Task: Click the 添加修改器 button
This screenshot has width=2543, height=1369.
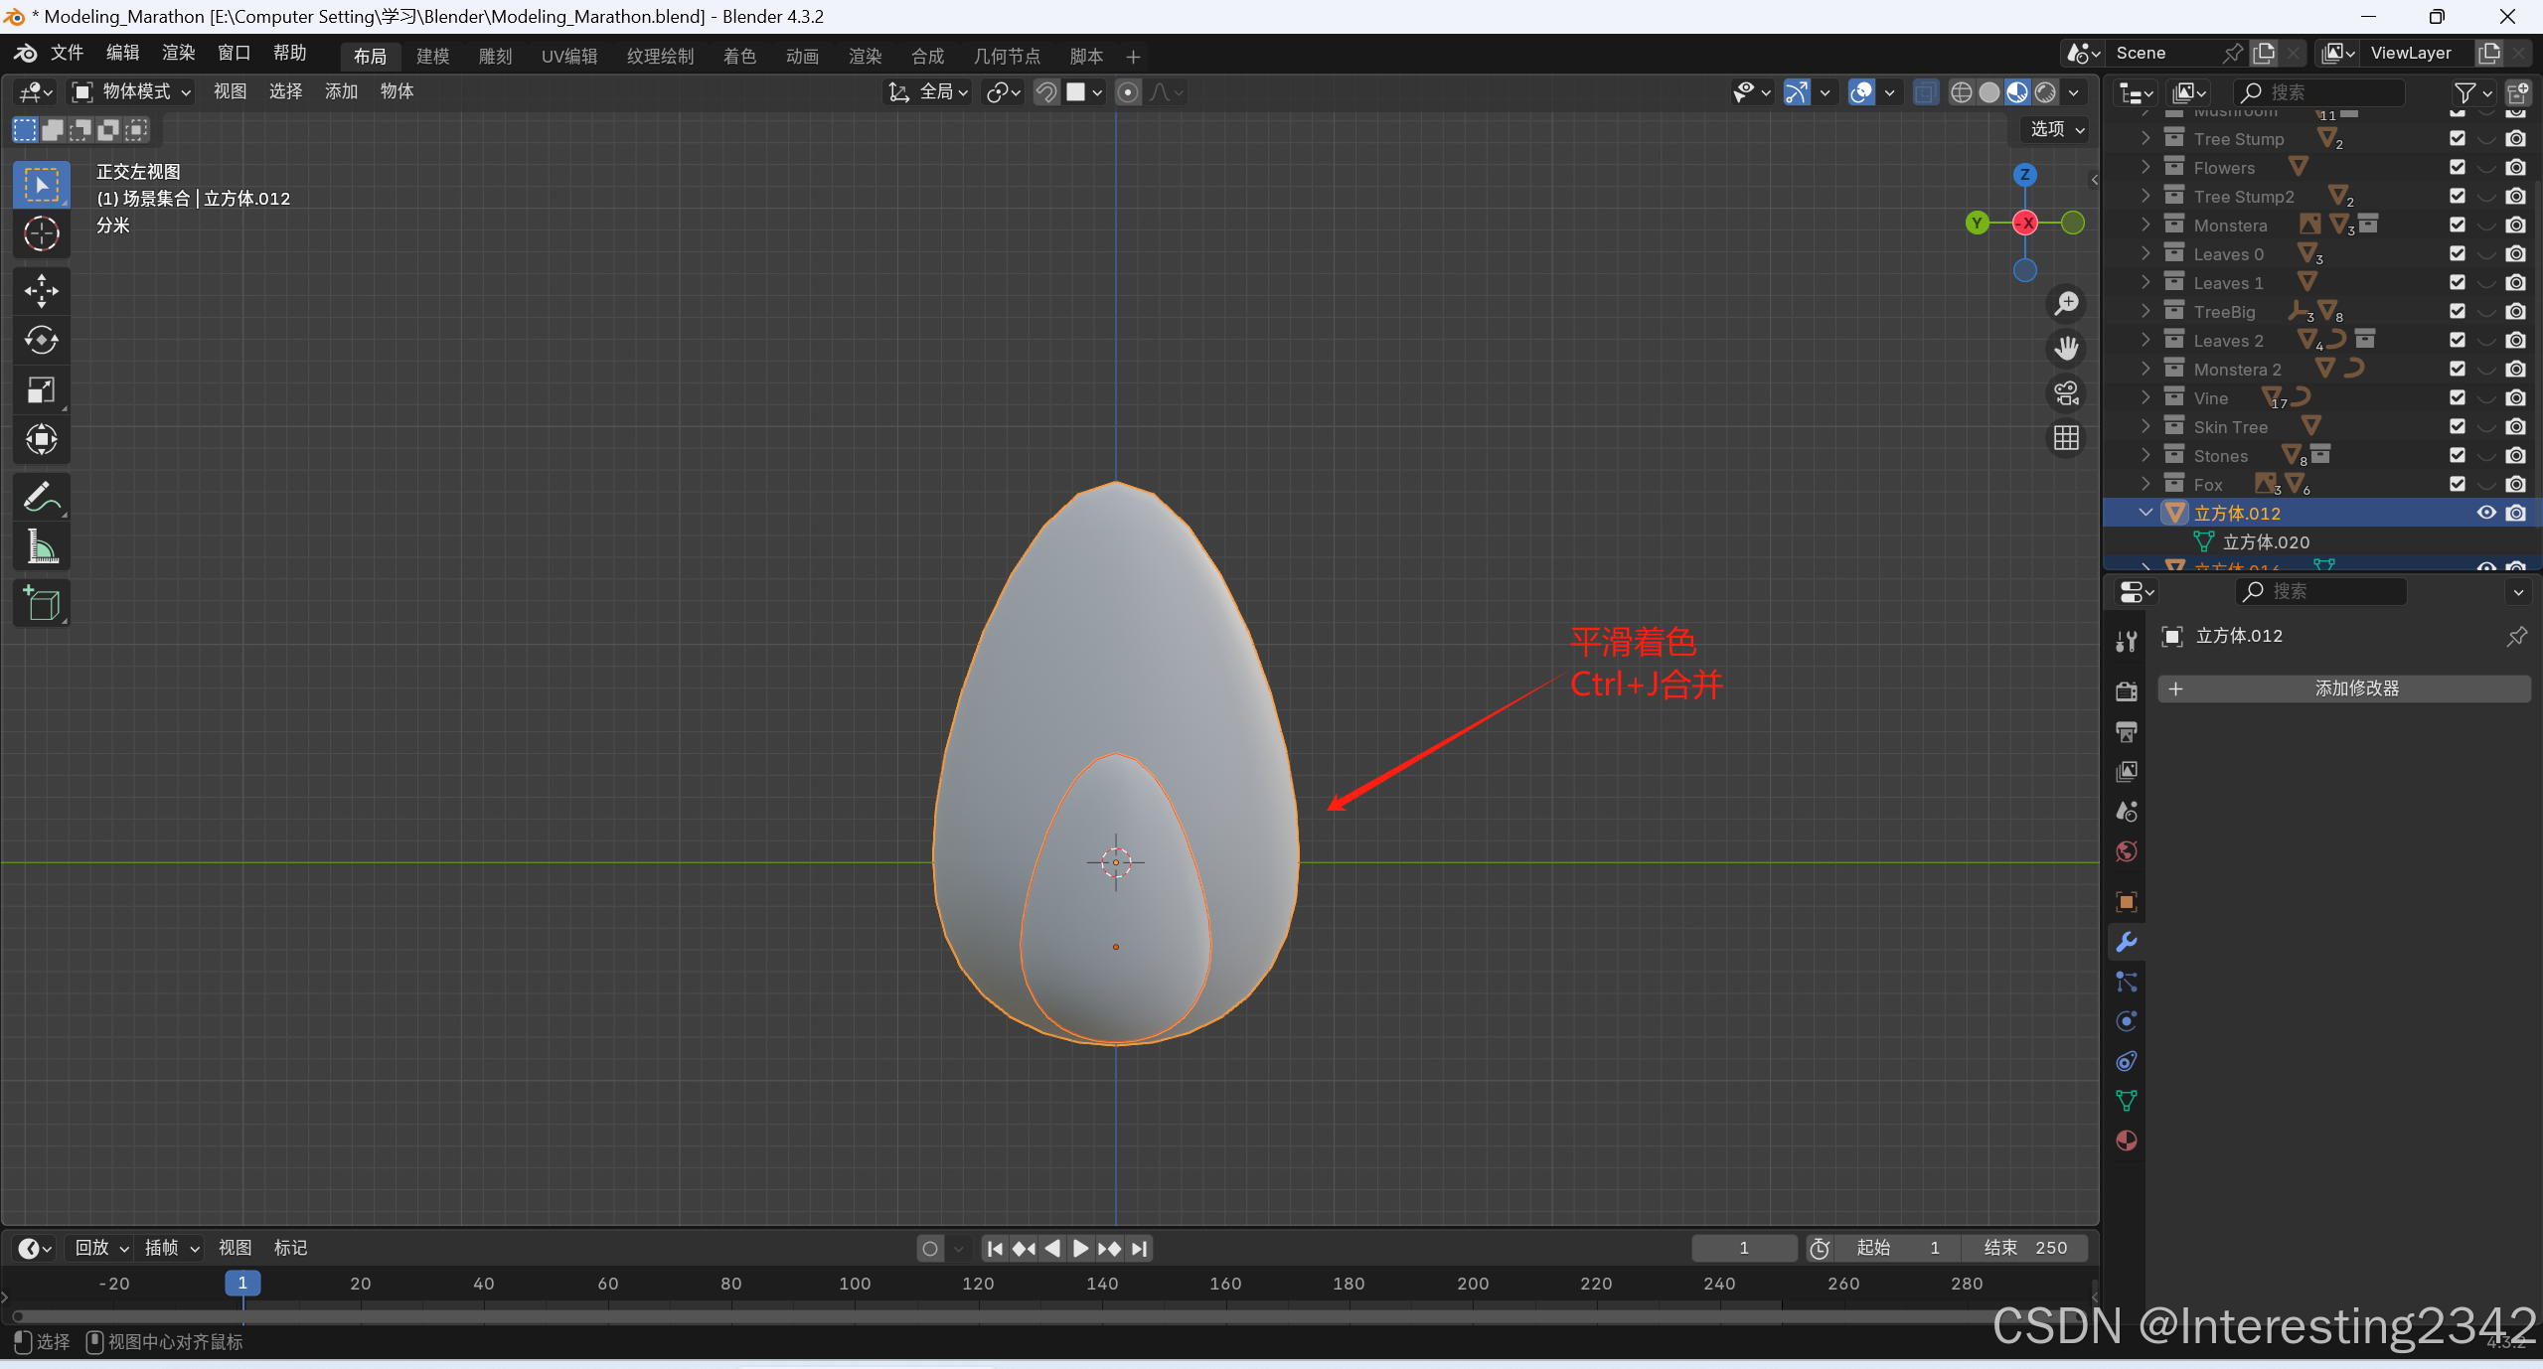Action: 2343,688
